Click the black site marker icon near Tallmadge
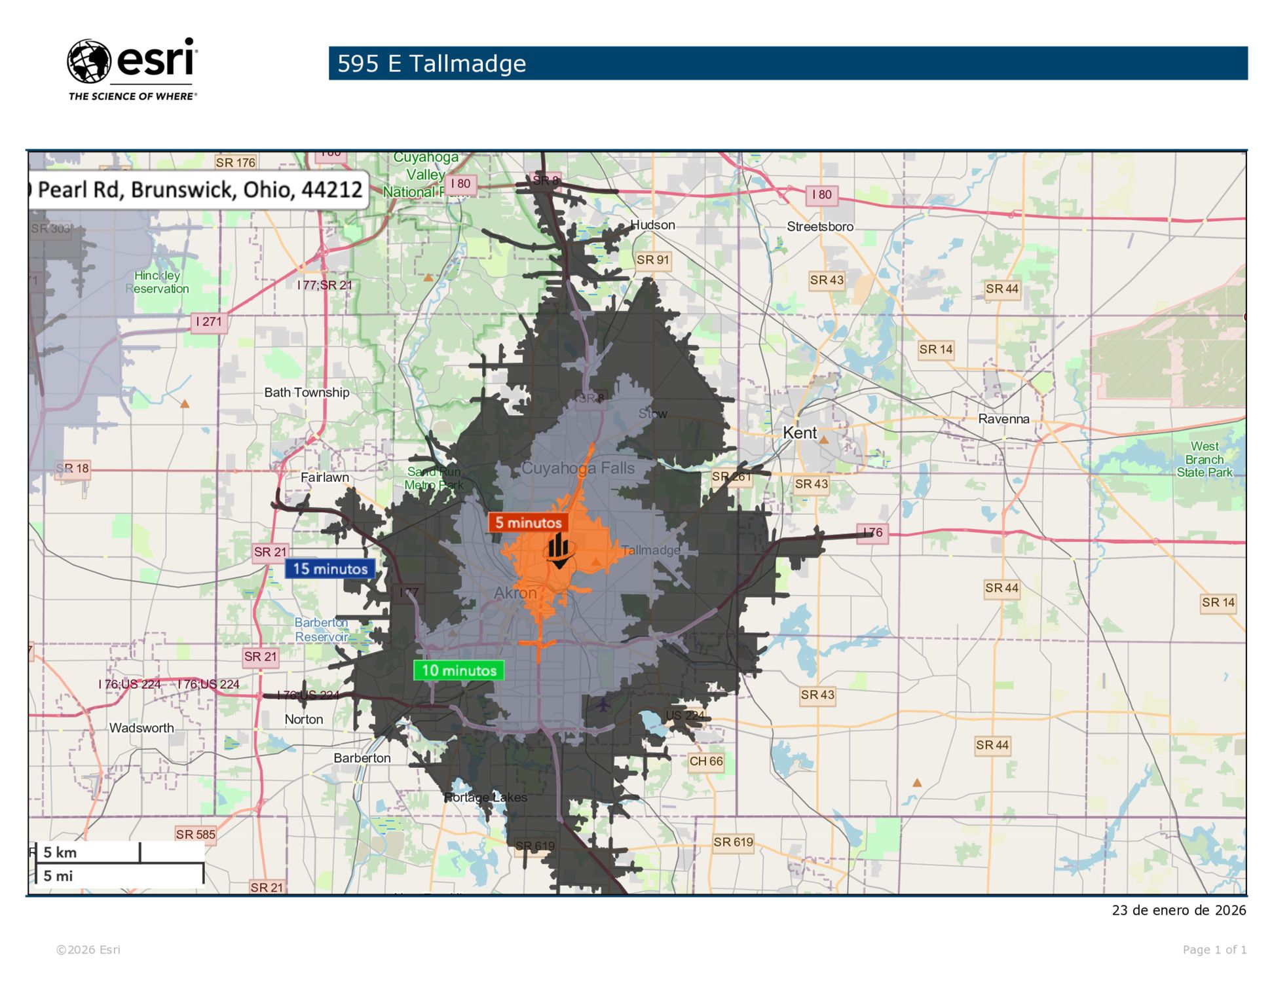The width and height of the screenshot is (1272, 982). click(x=559, y=551)
